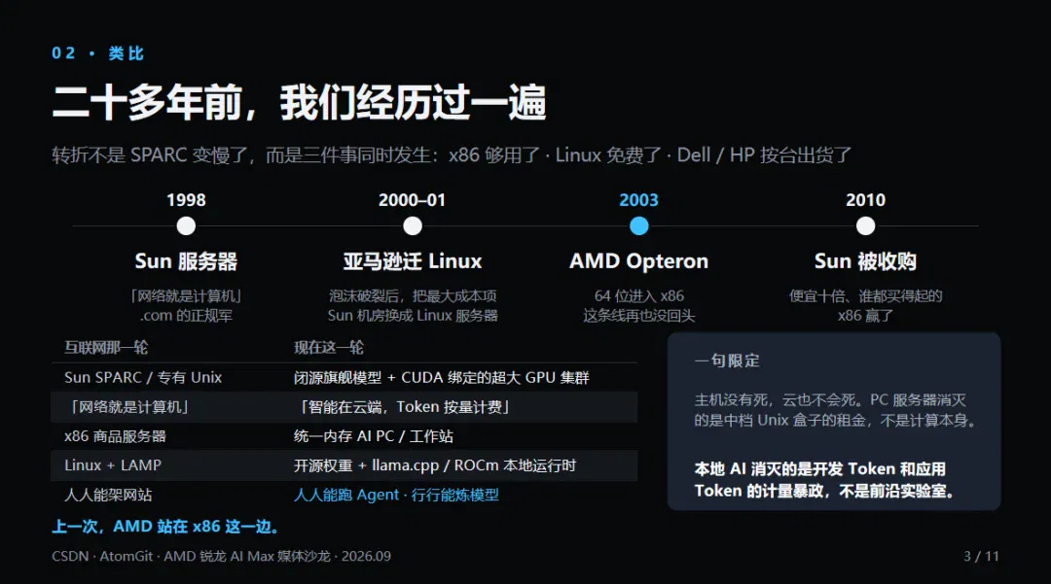This screenshot has width=1051, height=584.
Task: Select the '统一内存 AI PC / 工作站' cell
Action: 374,436
